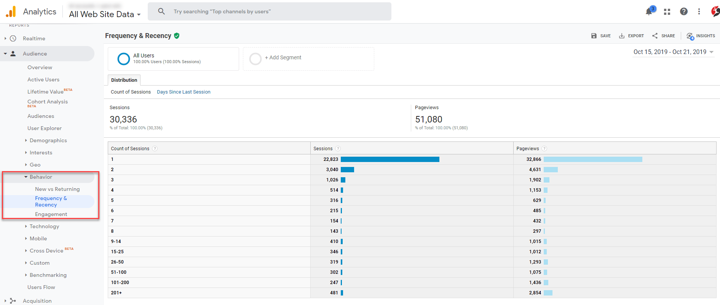The image size is (720, 305).
Task: Click the Save disk icon
Action: 594,36
